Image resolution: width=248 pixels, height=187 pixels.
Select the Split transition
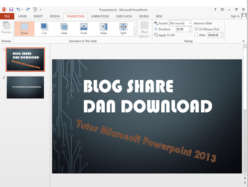(123, 29)
